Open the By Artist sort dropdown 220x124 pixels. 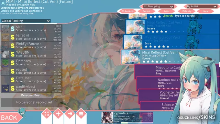[x=201, y=6]
